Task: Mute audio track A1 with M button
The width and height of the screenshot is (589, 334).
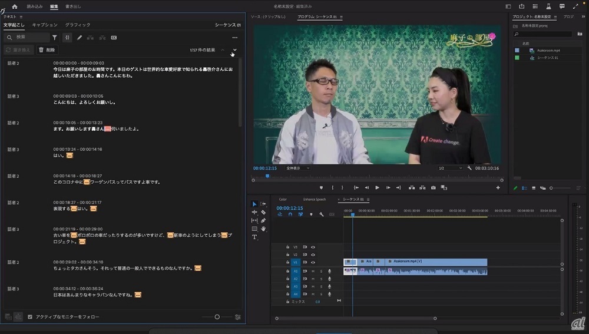Action: click(313, 271)
